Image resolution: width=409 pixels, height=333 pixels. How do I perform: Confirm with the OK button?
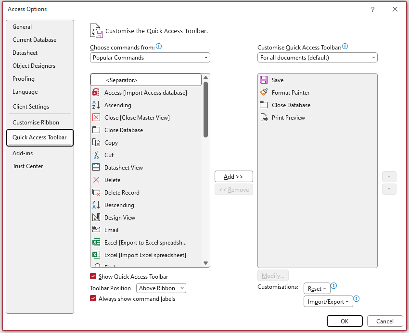(345, 321)
